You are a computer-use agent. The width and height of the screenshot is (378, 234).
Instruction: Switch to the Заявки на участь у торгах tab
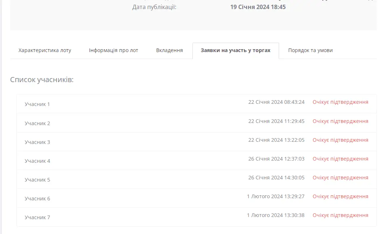(x=236, y=51)
